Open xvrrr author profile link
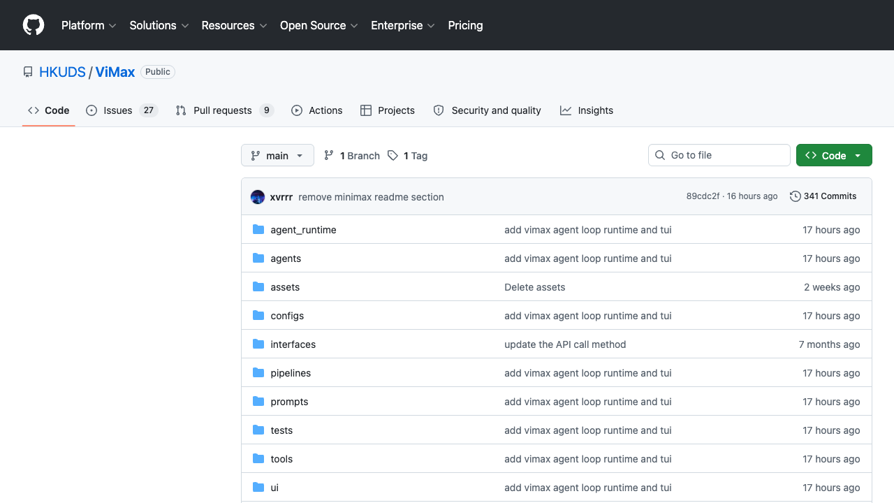Viewport: 894px width, 503px height. click(281, 197)
